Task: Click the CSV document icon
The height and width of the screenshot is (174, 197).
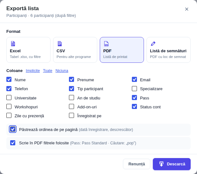Action: [60, 44]
